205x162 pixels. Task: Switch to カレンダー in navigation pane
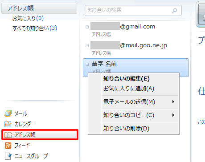(x=25, y=124)
